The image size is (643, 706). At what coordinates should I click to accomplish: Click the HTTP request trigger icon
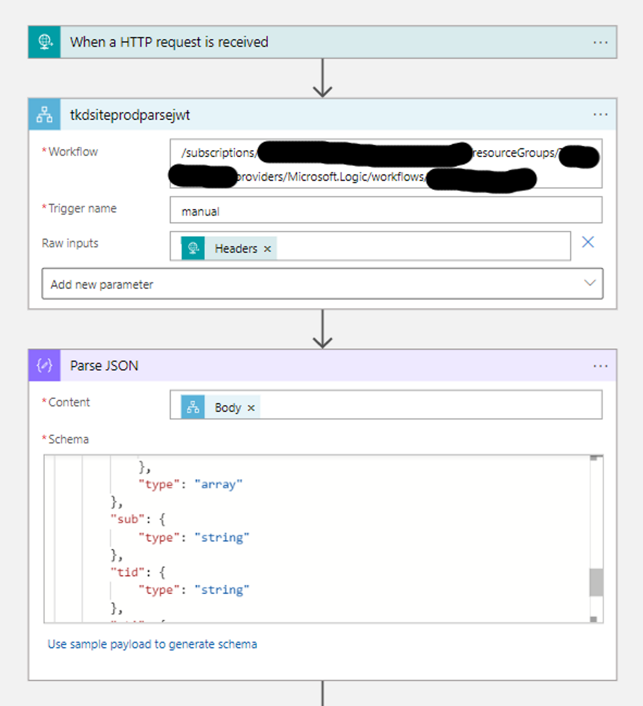(45, 41)
